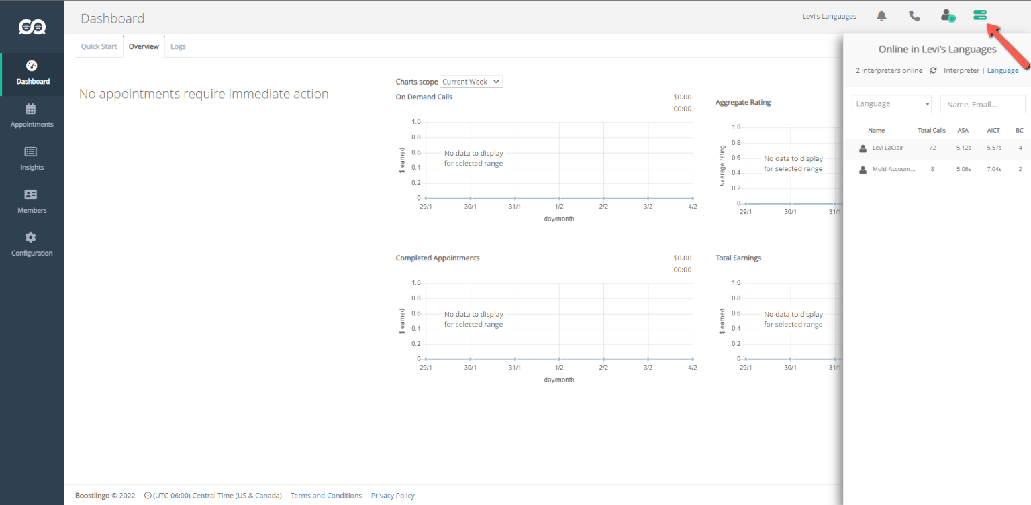The height and width of the screenshot is (505, 1031).
Task: Expand the Charts scope dropdown
Action: coord(471,82)
